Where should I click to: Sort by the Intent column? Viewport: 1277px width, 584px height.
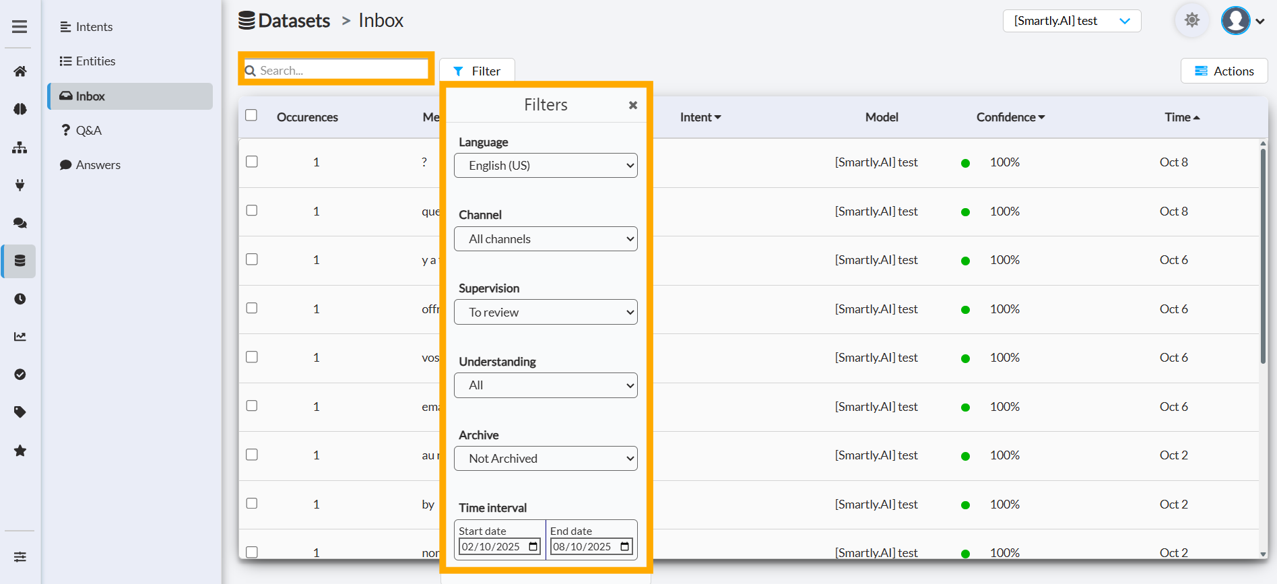tap(700, 117)
